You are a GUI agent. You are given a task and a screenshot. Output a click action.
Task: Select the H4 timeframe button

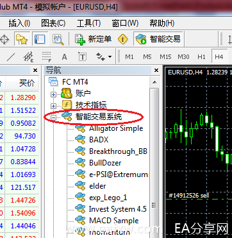219,57
